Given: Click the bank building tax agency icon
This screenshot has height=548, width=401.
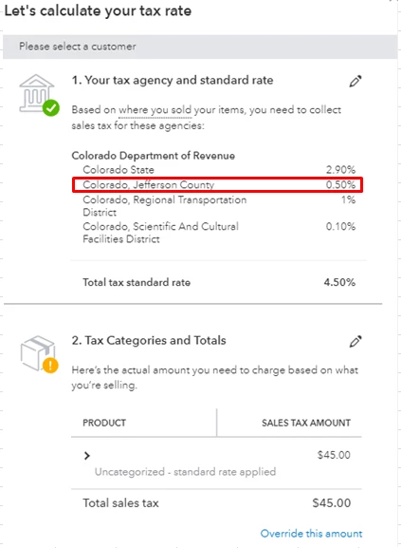Looking at the screenshot, I should point(37,93).
